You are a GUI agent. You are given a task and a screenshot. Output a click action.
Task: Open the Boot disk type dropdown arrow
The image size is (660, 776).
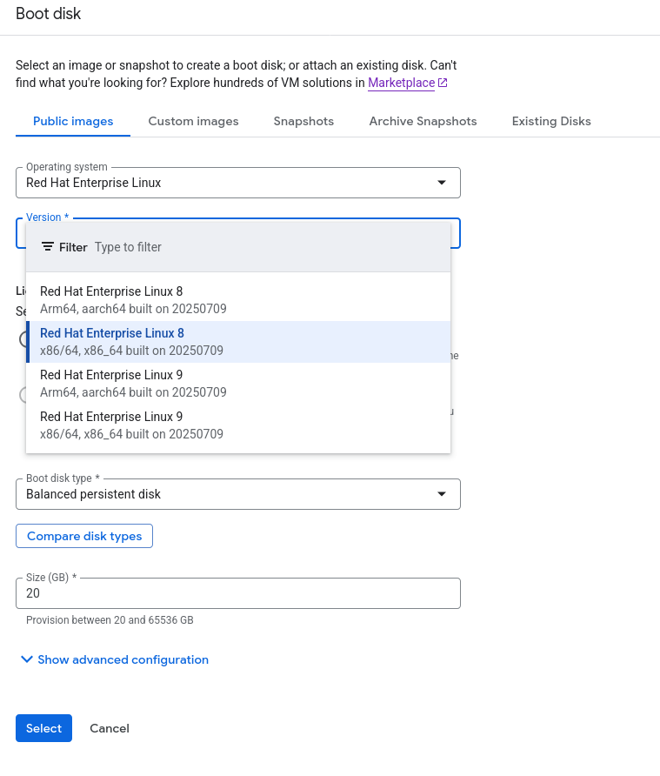(x=442, y=494)
